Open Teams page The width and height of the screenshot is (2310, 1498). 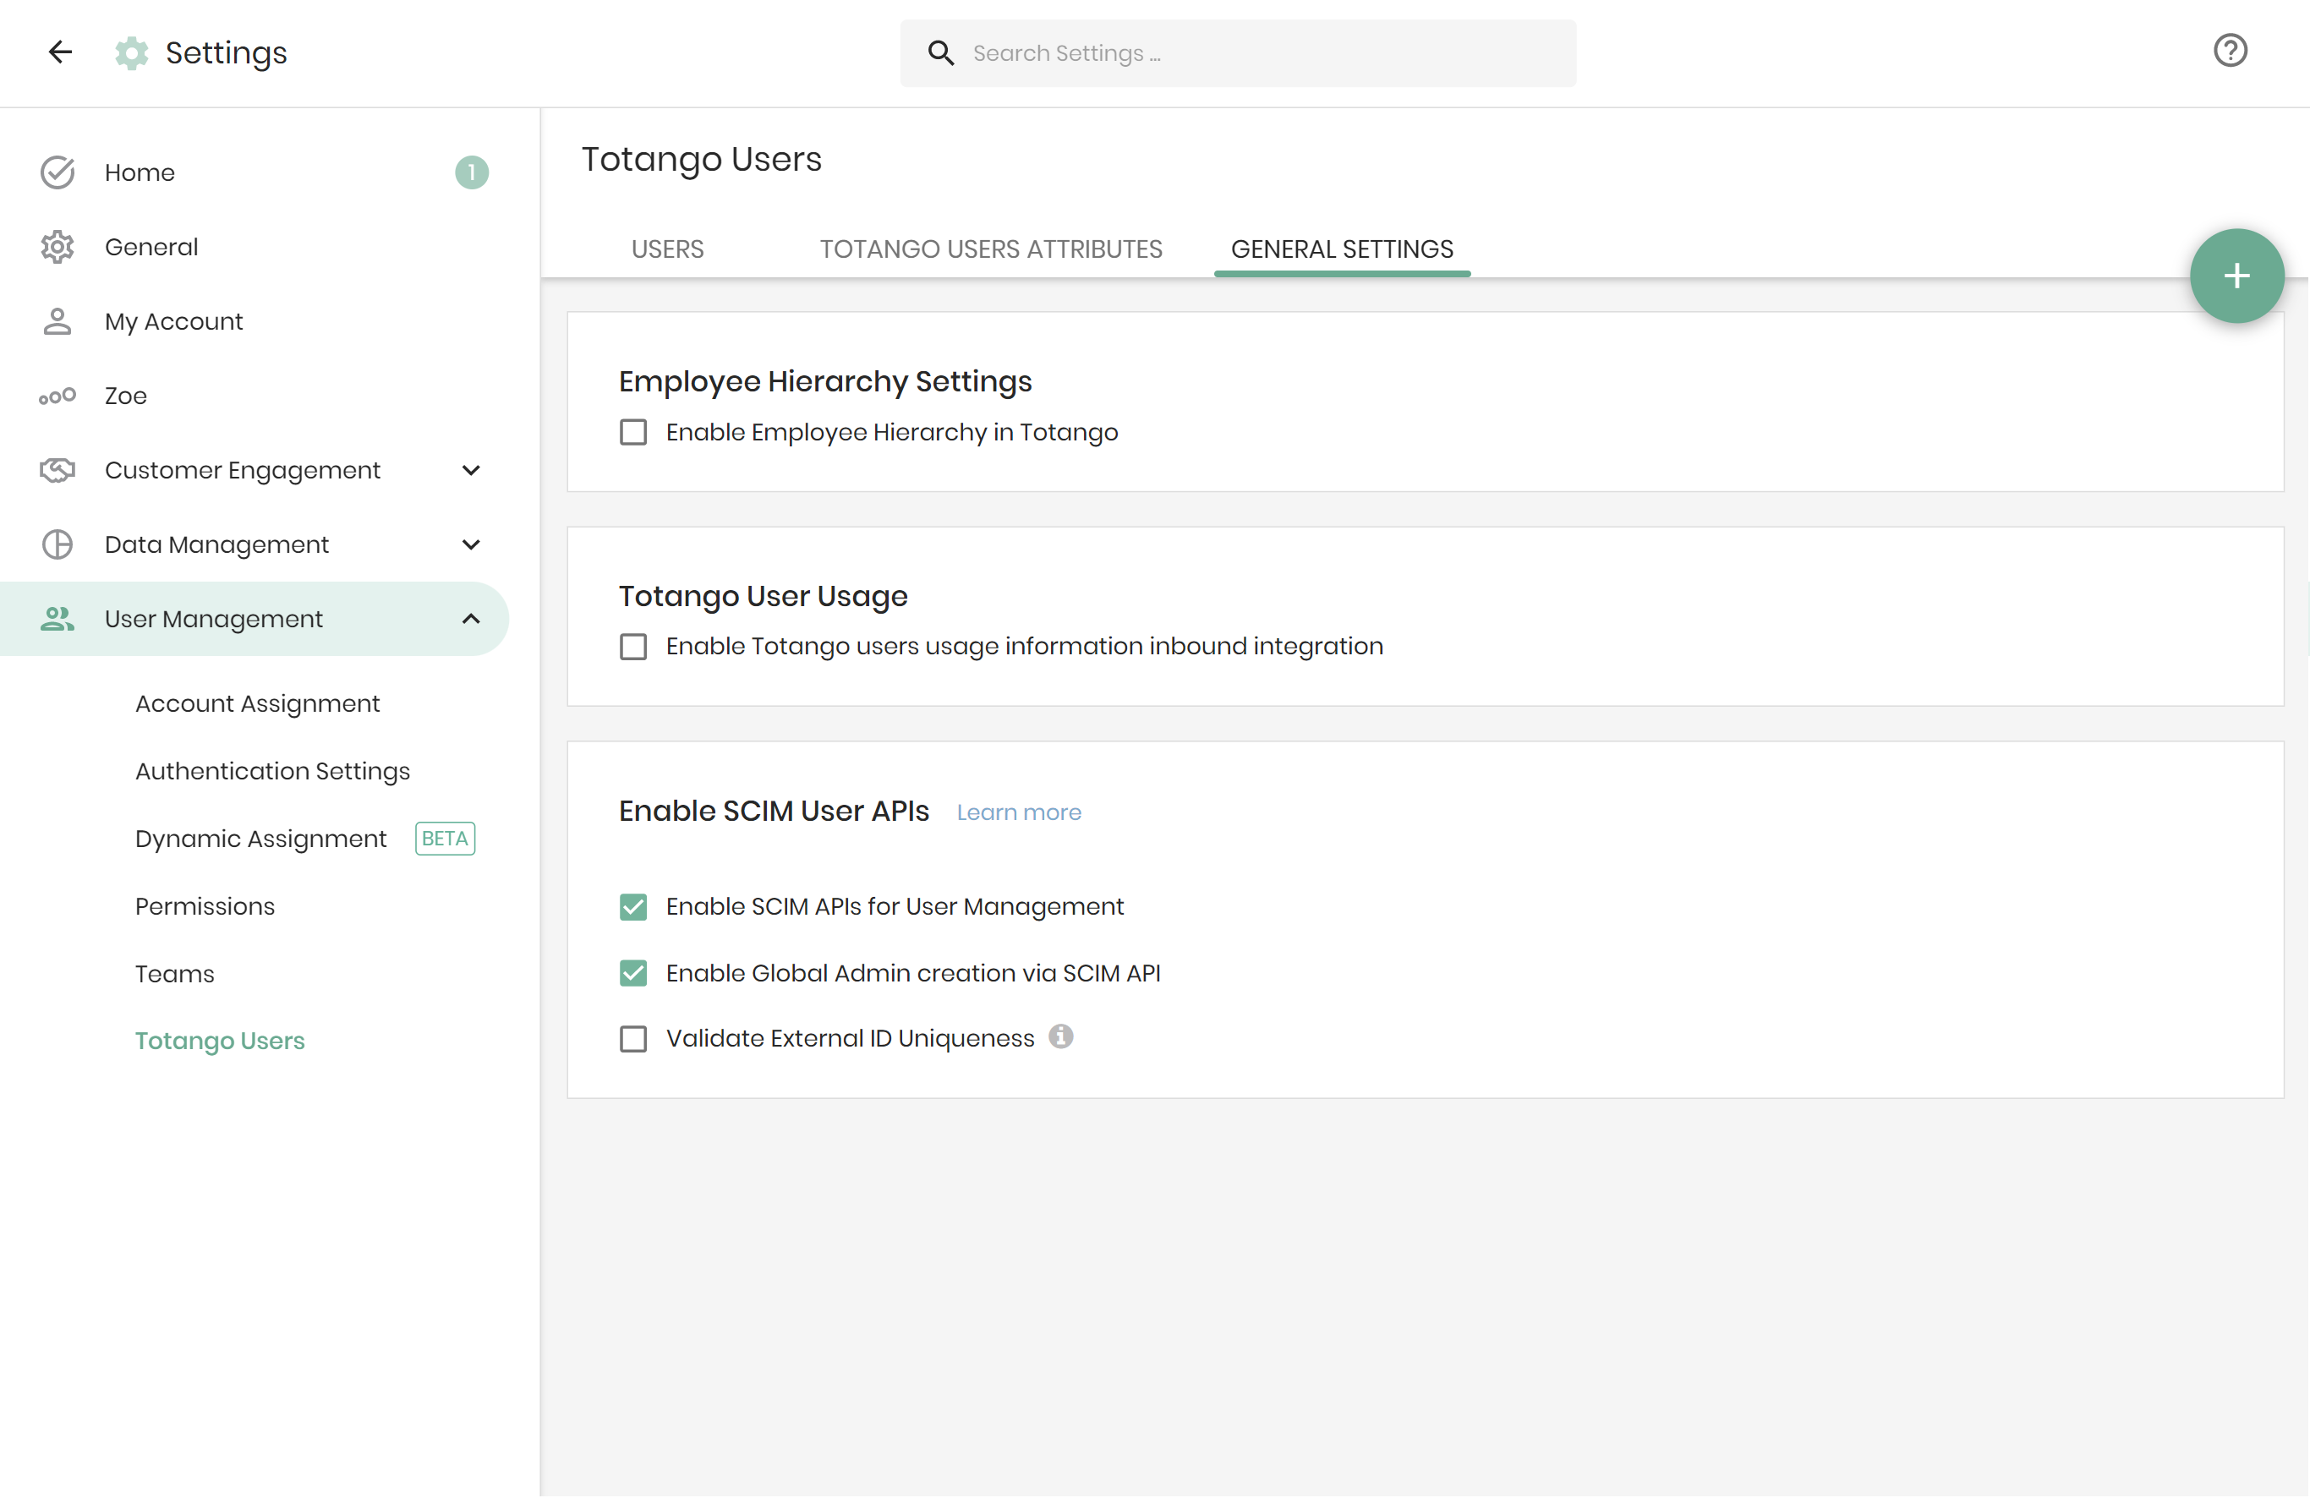175,974
